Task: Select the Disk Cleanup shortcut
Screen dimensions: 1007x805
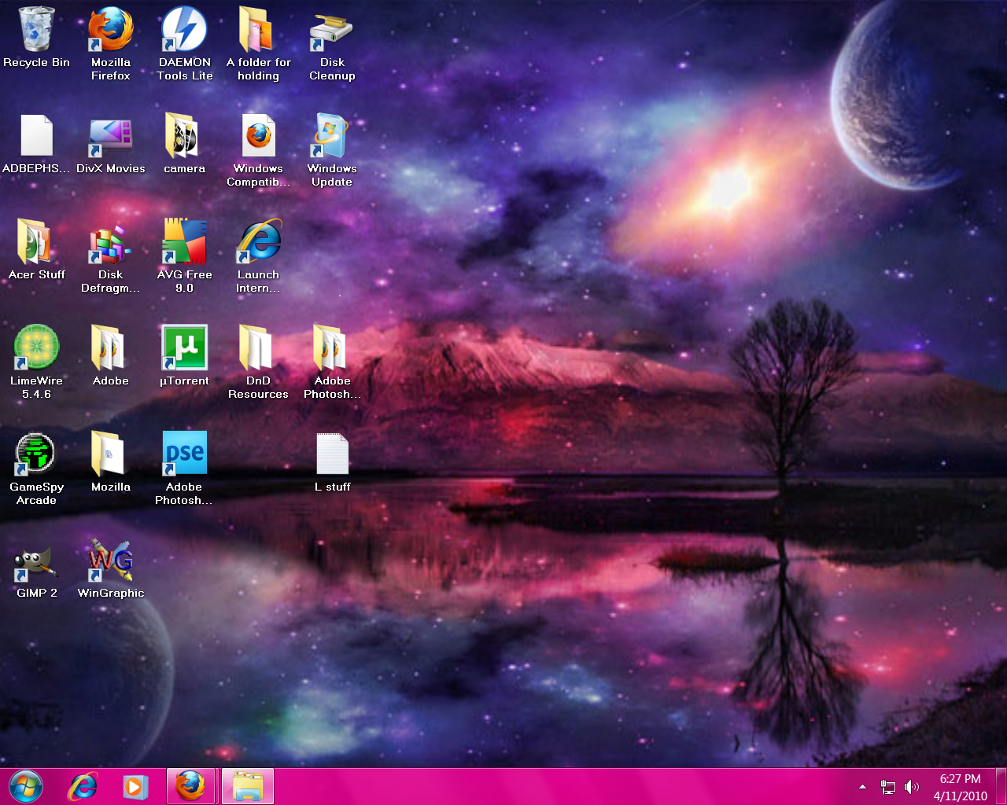Action: pyautogui.click(x=332, y=31)
